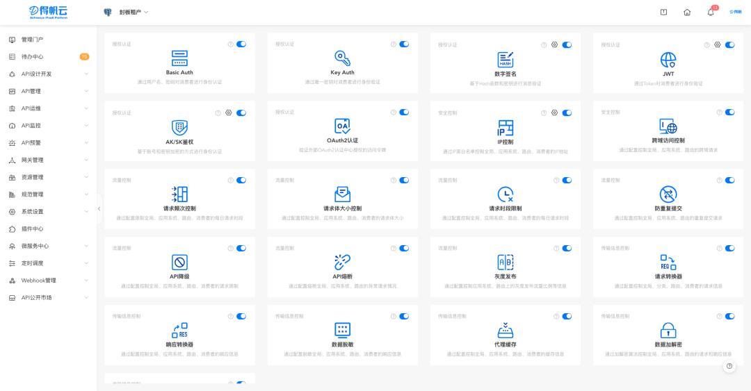Click the home icon in top bar
Image resolution: width=751 pixels, height=391 pixels.
coord(687,13)
